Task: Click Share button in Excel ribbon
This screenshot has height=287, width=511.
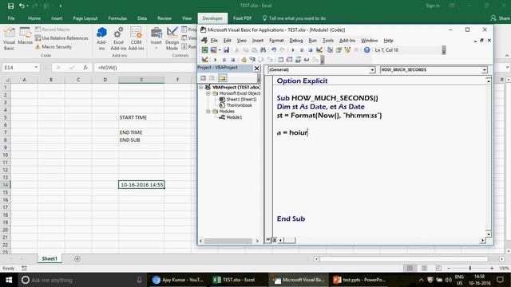Action: [x=501, y=18]
